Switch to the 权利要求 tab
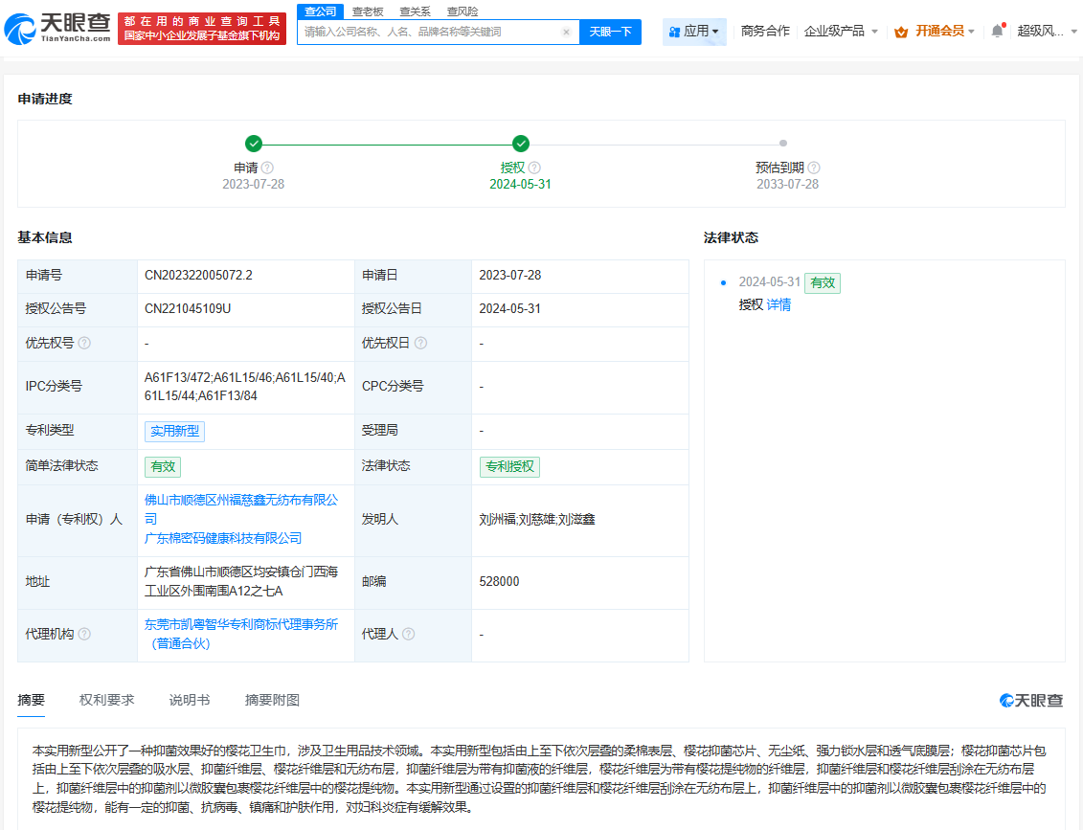This screenshot has height=830, width=1083. [x=106, y=700]
